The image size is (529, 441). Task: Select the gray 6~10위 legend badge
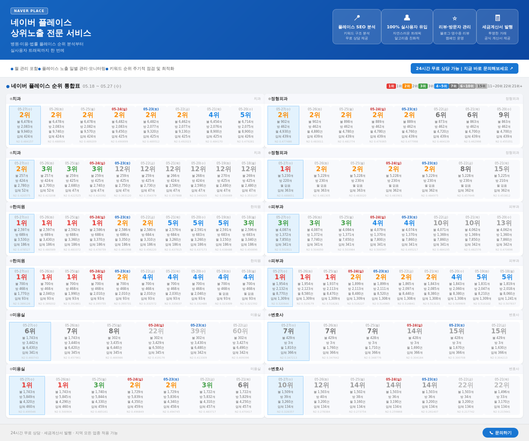(467, 86)
